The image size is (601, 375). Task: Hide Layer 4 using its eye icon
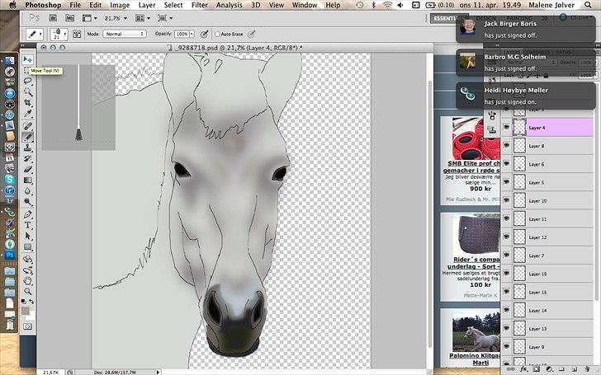point(506,128)
